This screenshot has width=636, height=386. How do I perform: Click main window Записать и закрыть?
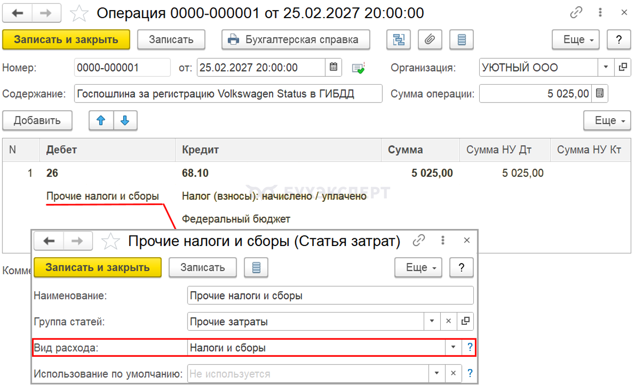[x=66, y=40]
